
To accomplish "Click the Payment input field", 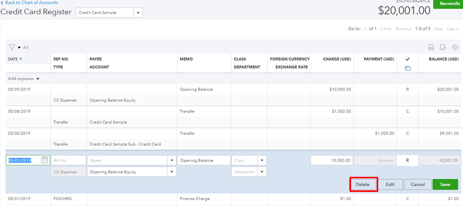I will tap(375, 161).
